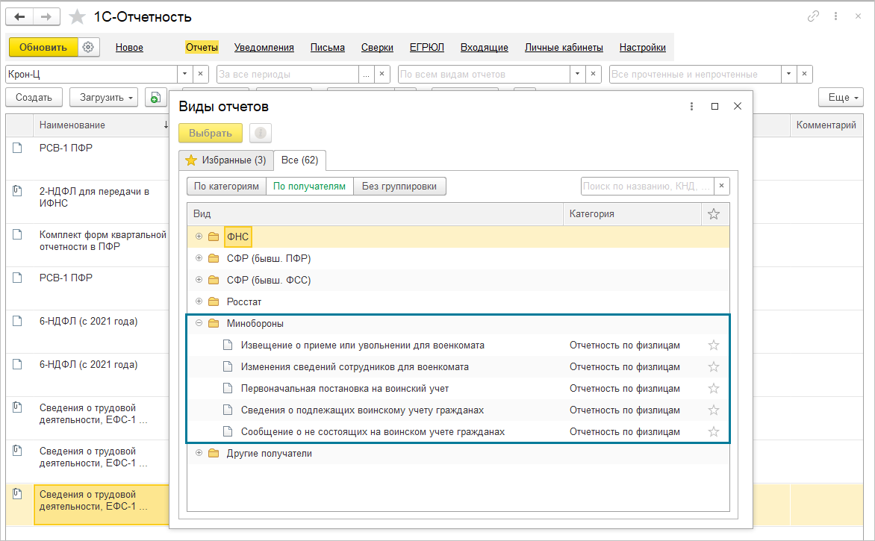Collapse the Минобороны folder
The height and width of the screenshot is (541, 875).
(x=199, y=324)
